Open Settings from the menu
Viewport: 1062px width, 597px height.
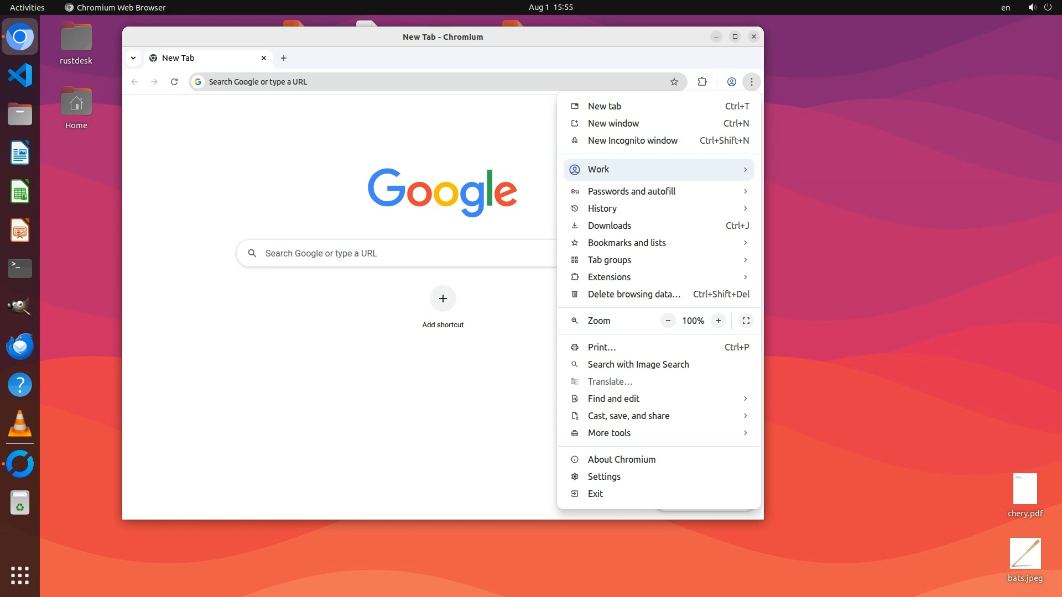(603, 476)
